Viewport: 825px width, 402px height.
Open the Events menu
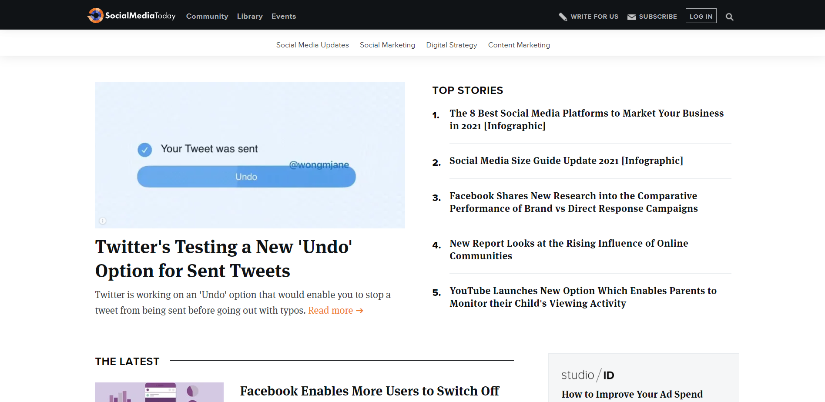click(284, 16)
